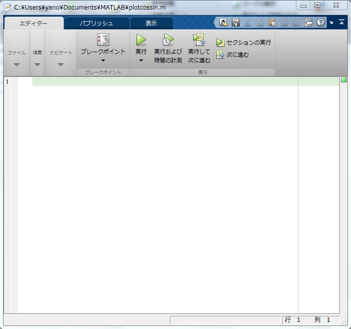This screenshot has width=351, height=329.
Task: Run the script with the green 実行 arrow
Action: tap(141, 39)
